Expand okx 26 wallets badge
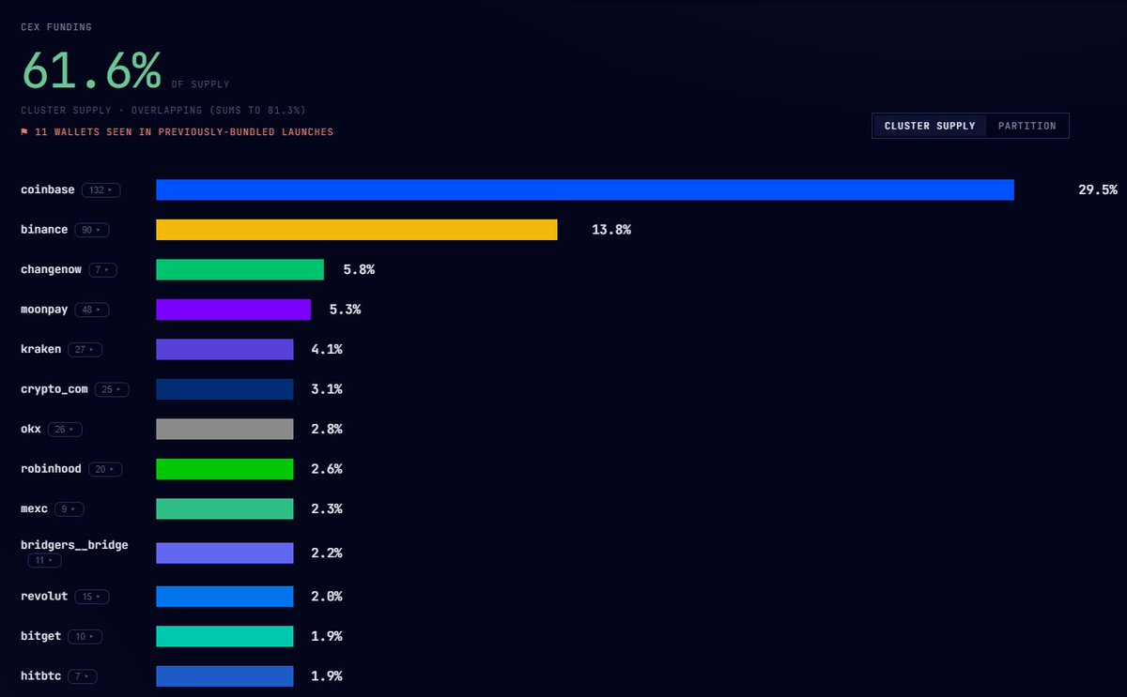1127x697 pixels. [65, 430]
